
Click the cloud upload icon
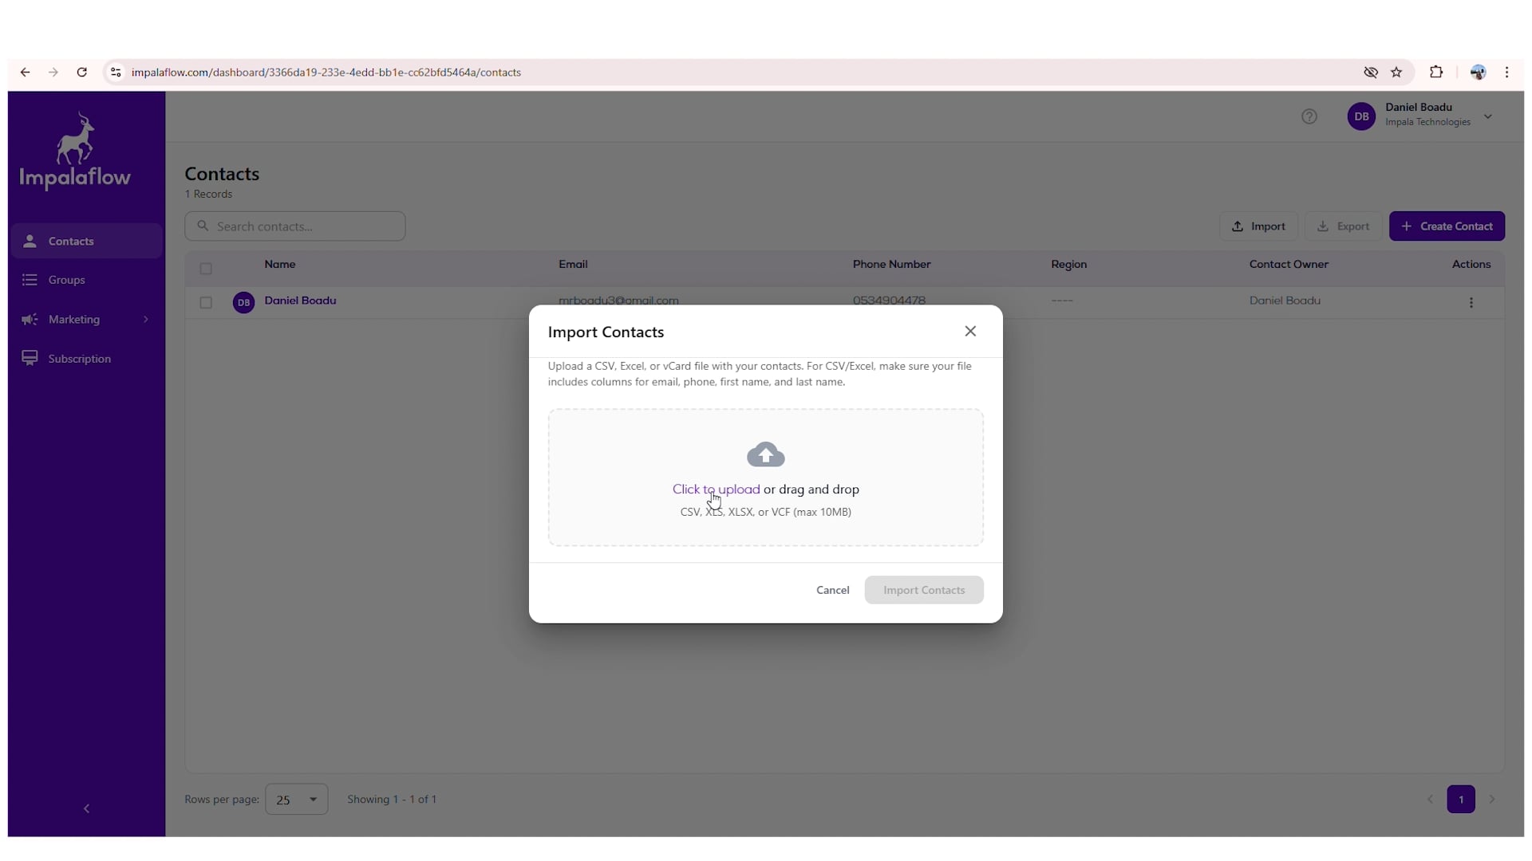(x=765, y=454)
